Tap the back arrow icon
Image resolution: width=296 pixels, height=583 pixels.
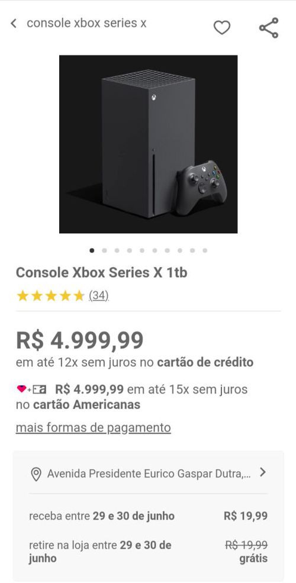14,24
